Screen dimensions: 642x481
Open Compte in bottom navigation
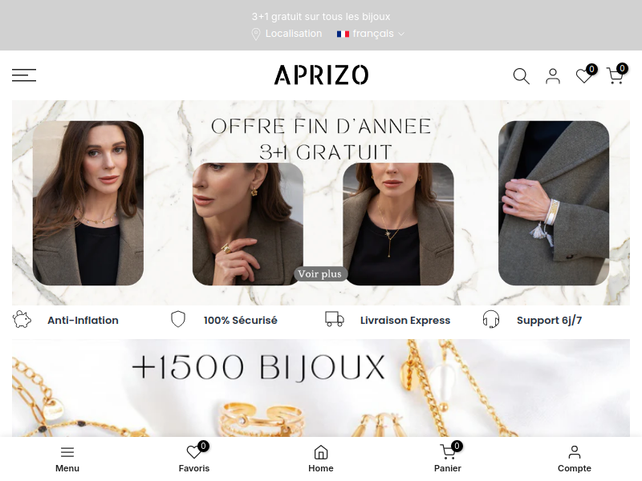click(x=575, y=459)
